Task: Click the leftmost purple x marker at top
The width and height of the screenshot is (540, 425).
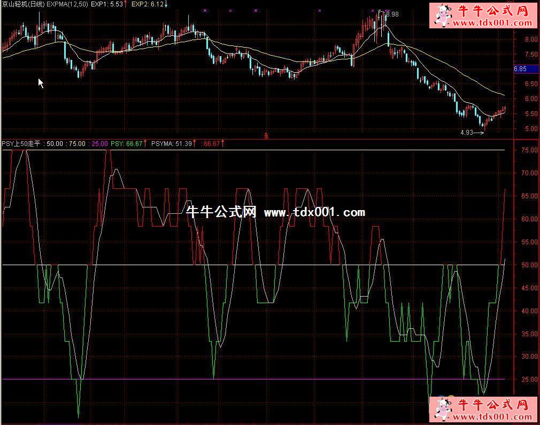Action: (205, 10)
